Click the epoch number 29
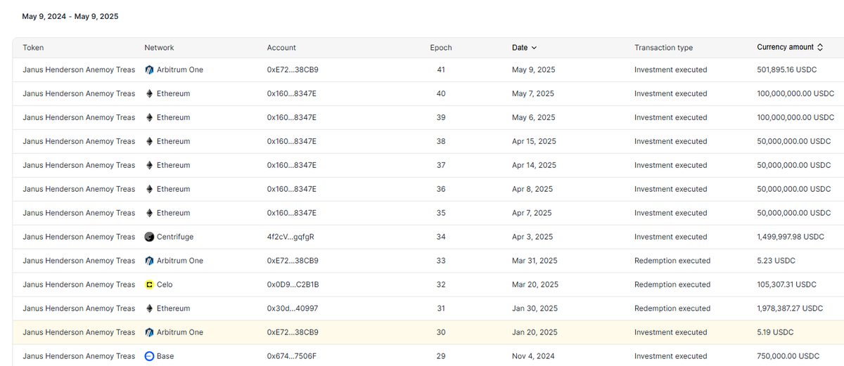 [x=441, y=357]
